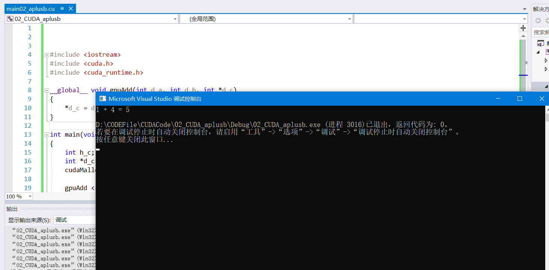Click the project icon in the scope dropdown
The height and width of the screenshot is (270, 549).
click(x=10, y=19)
